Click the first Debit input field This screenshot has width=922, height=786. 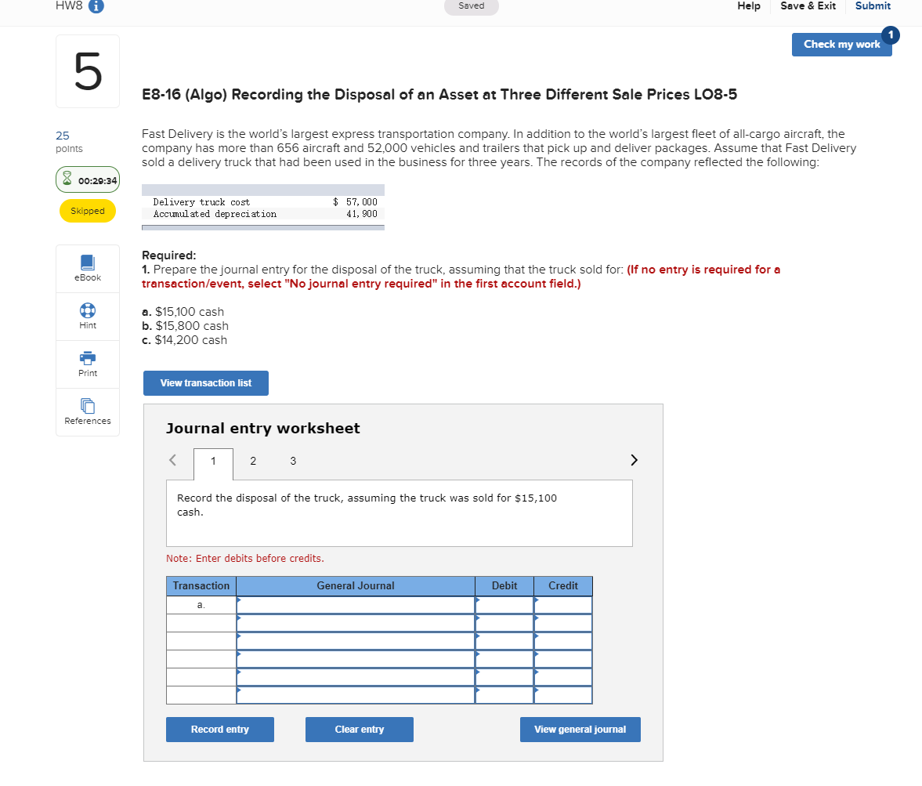tap(504, 604)
